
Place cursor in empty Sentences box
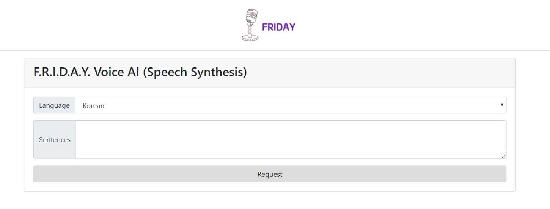[291, 139]
